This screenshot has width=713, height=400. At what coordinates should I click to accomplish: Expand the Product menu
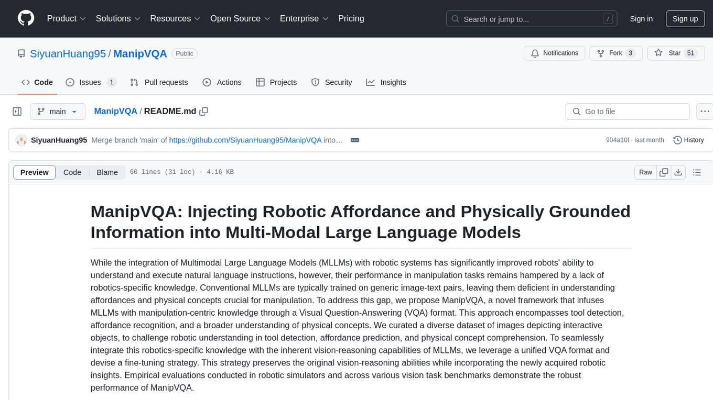[x=67, y=18]
